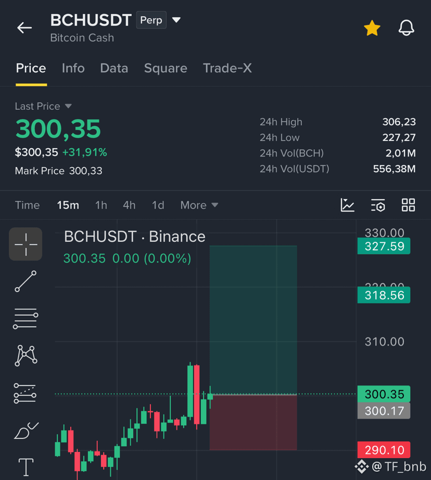Open the Data tab
This screenshot has height=480, width=431.
(x=114, y=68)
